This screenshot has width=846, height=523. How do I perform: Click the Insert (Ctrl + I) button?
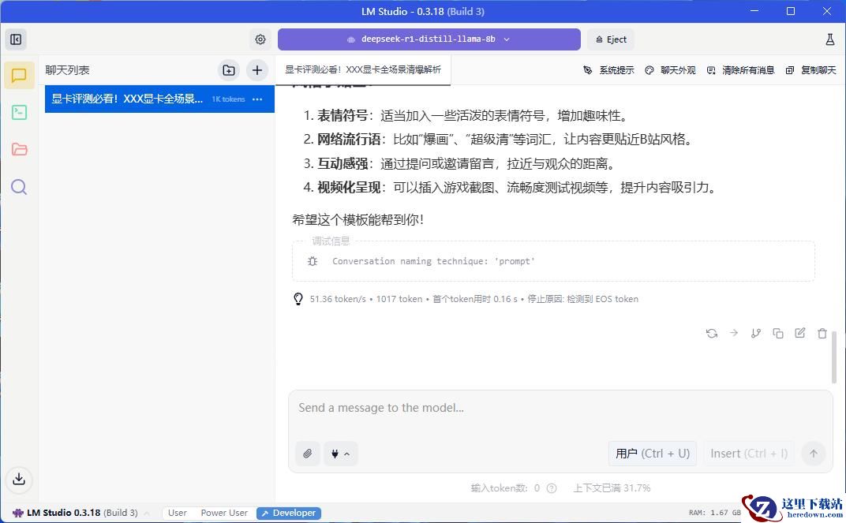pyautogui.click(x=749, y=454)
